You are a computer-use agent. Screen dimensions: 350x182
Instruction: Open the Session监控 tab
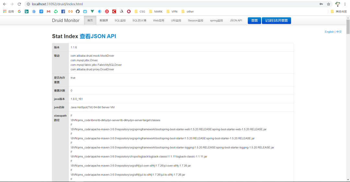click(195, 20)
